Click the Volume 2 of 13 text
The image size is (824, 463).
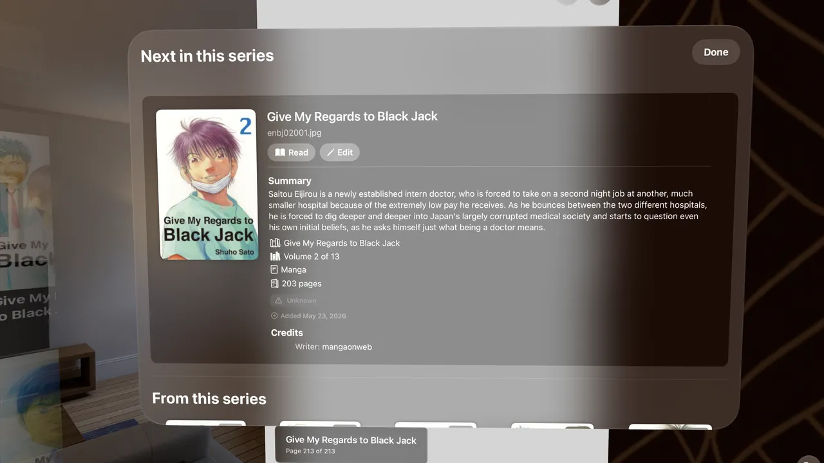(312, 257)
